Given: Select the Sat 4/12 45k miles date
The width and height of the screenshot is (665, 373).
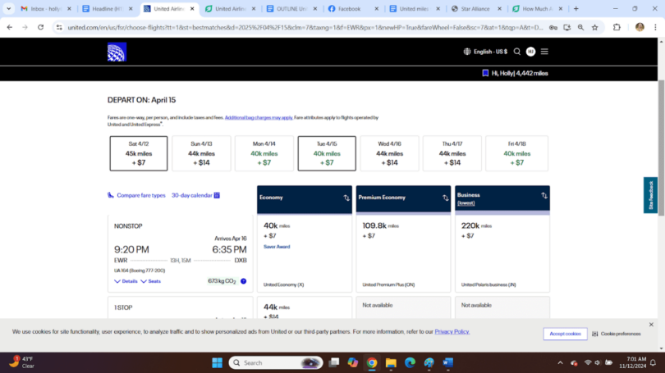Looking at the screenshot, I should pyautogui.click(x=138, y=153).
